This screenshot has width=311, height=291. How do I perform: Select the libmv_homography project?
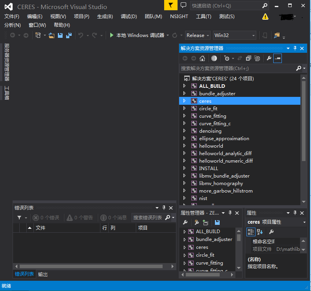pyautogui.click(x=221, y=183)
